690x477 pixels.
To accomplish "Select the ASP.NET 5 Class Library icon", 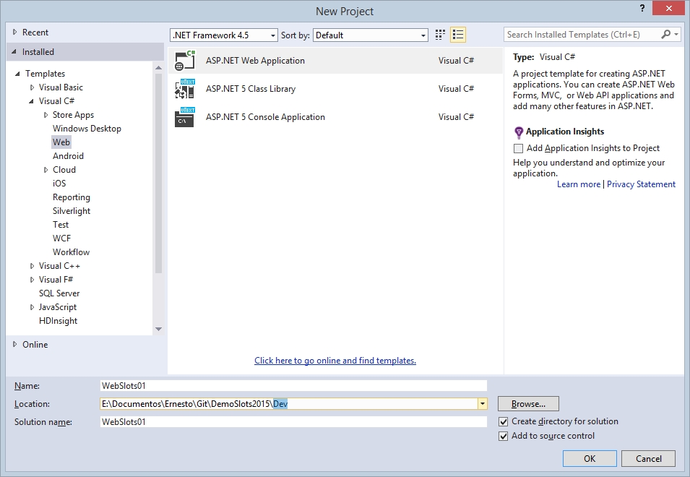I will [185, 88].
